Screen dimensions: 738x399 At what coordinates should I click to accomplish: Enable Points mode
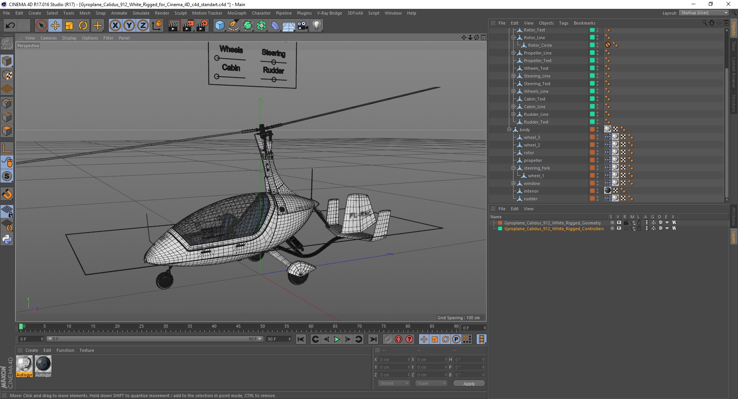(x=7, y=103)
